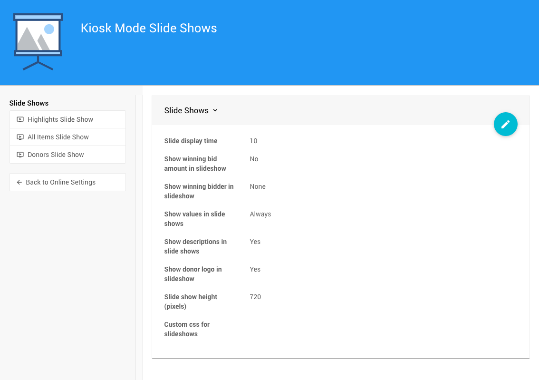The width and height of the screenshot is (539, 380).
Task: Click the pencil edit button
Action: [505, 124]
